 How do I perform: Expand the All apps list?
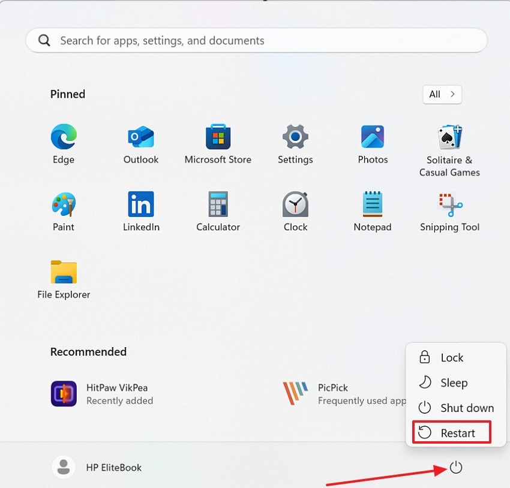[442, 94]
